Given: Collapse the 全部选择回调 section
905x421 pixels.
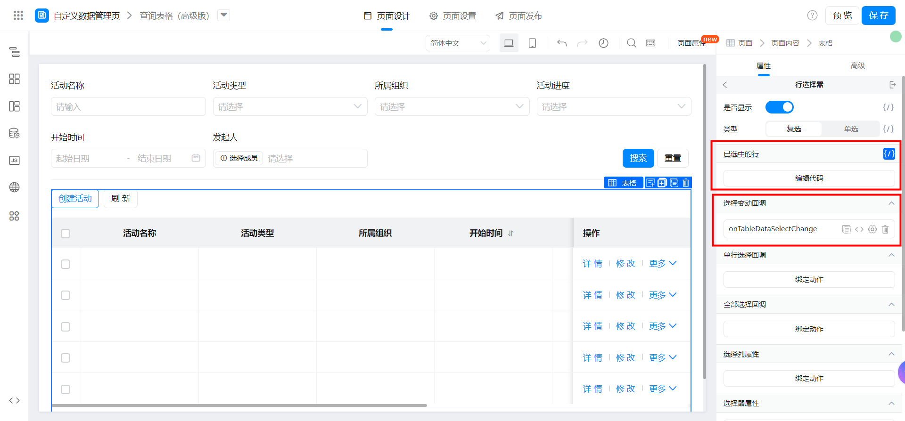Looking at the screenshot, I should coord(891,305).
